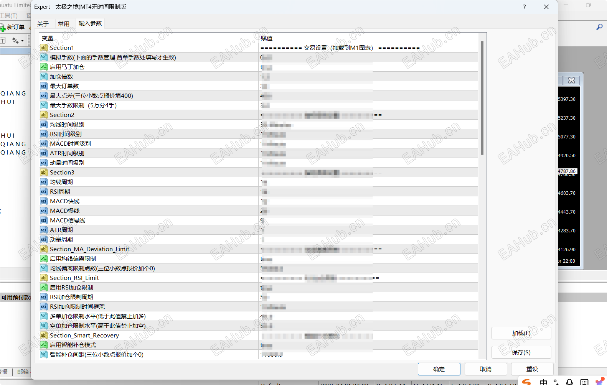
Task: Click the 保存(S) button
Action: click(x=521, y=352)
